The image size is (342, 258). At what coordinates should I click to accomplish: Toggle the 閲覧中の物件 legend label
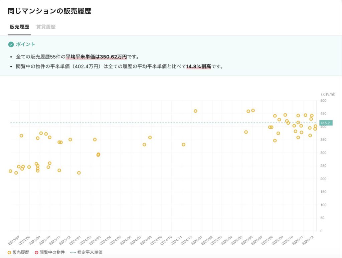52,252
